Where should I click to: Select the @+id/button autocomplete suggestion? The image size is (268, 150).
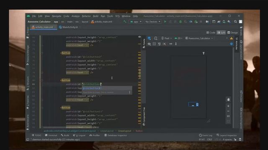click(x=107, y=88)
